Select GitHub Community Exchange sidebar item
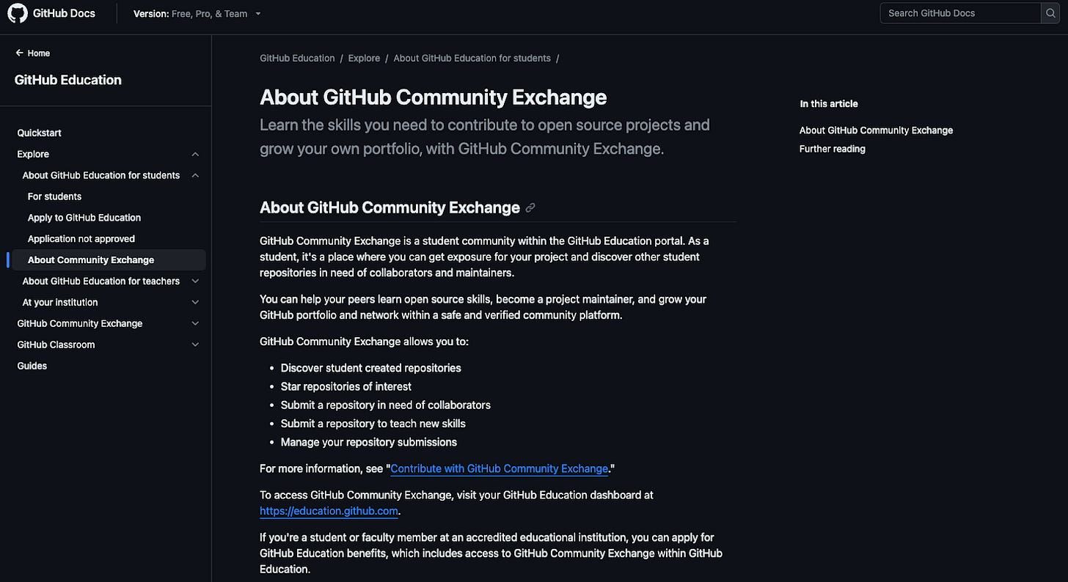1068x582 pixels. (80, 323)
